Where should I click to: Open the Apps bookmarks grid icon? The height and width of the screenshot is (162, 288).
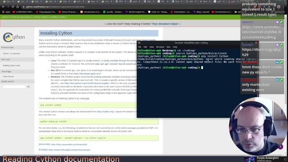(x=3, y=12)
